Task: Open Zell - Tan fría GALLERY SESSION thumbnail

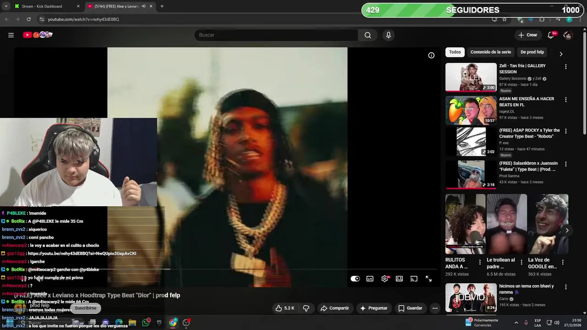Action: [x=471, y=77]
